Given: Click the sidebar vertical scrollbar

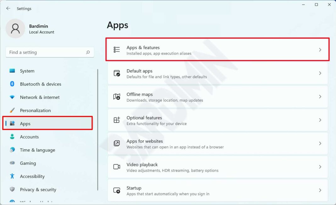Looking at the screenshot, I should point(98,130).
